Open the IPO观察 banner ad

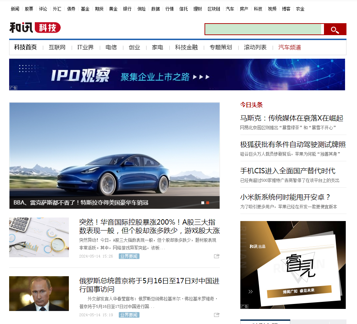click(x=177, y=74)
